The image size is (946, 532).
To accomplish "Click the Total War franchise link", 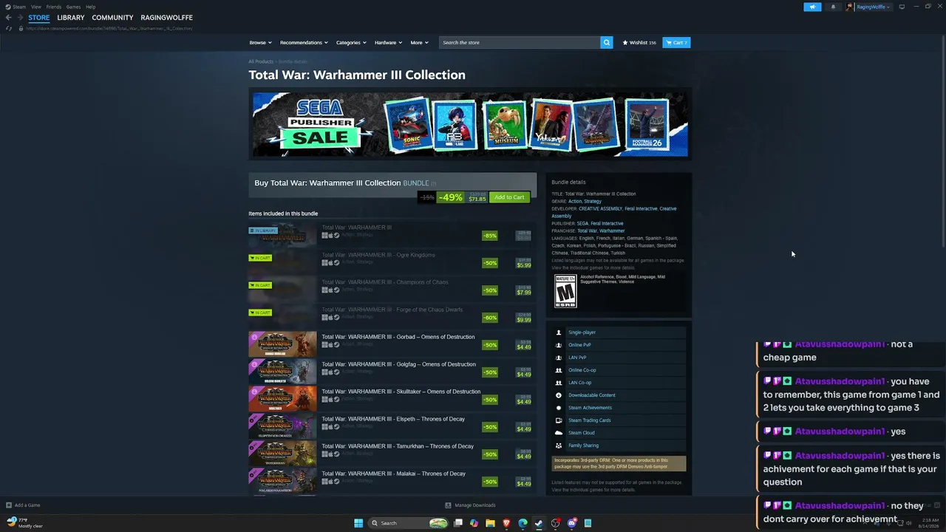I will 587,231.
